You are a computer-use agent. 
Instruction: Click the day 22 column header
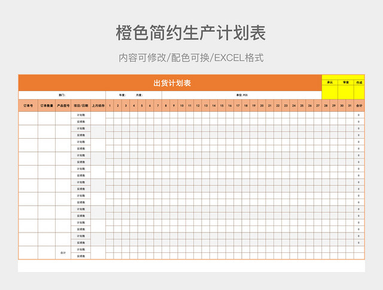click(x=278, y=106)
